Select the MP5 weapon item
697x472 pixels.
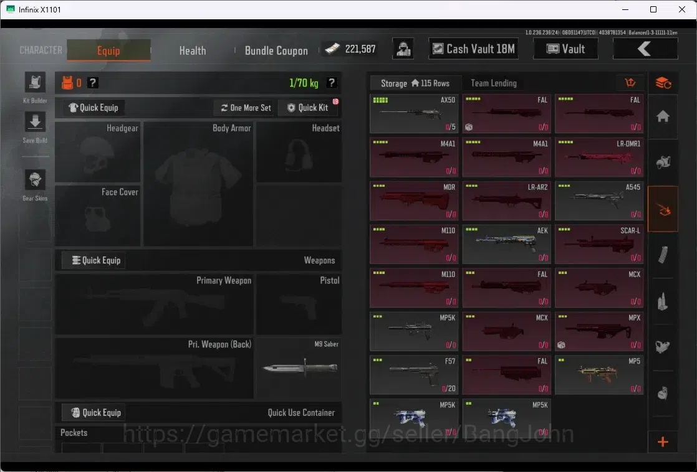598,375
